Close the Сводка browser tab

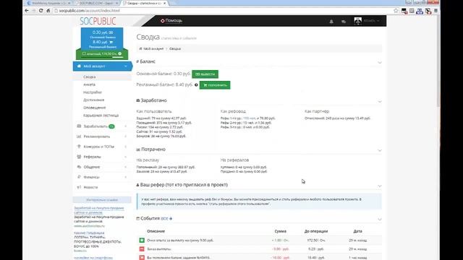[164, 3]
